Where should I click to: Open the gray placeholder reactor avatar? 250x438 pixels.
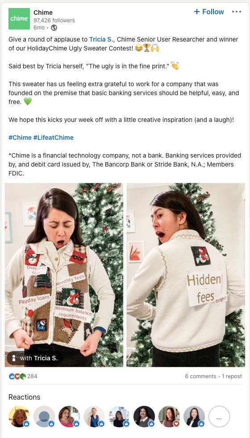click(44, 417)
